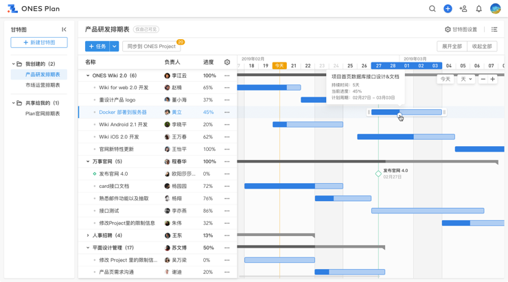The height and width of the screenshot is (282, 508).
Task: Select Plan官网排期表 in shared list
Action: click(x=43, y=113)
